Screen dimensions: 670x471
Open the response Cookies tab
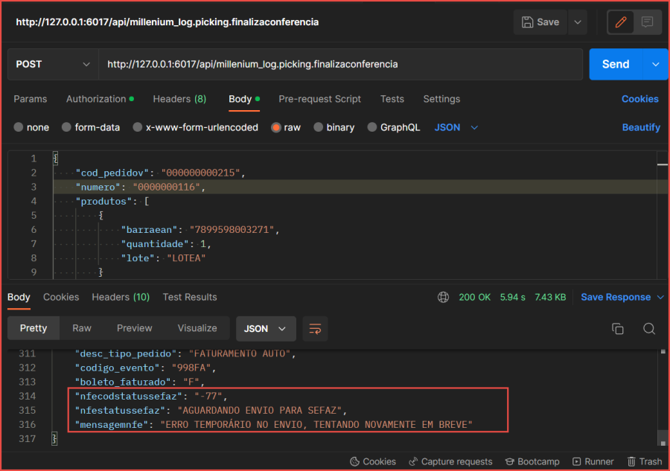(x=61, y=297)
